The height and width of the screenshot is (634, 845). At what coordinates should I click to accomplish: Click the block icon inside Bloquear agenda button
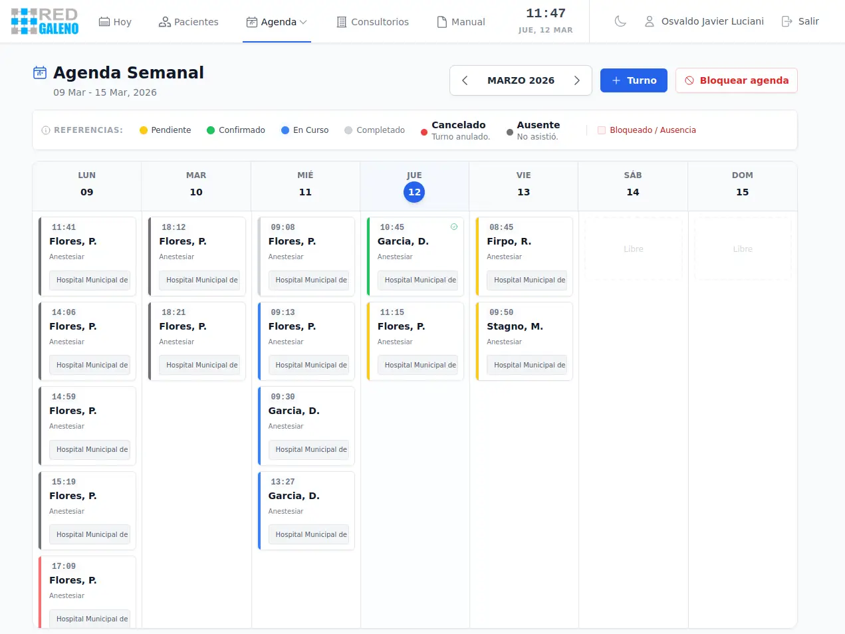(x=690, y=80)
